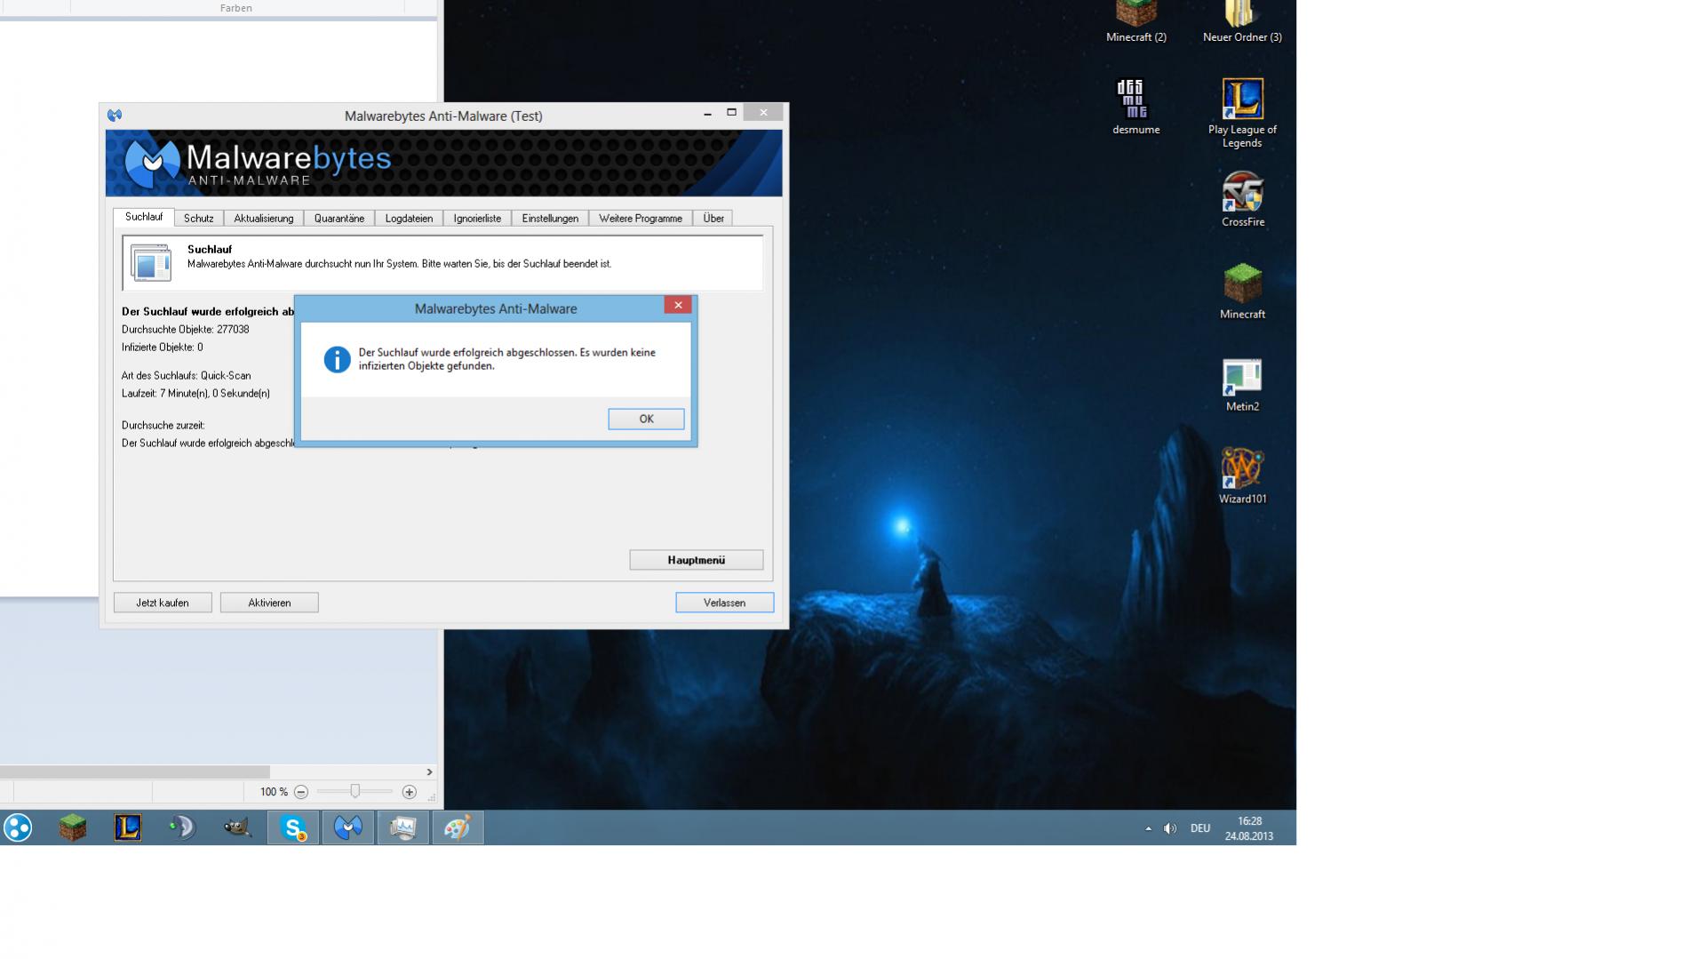The width and height of the screenshot is (1705, 959).
Task: Click the monitor-picture taskbar icon beside Paint
Action: pos(403,827)
